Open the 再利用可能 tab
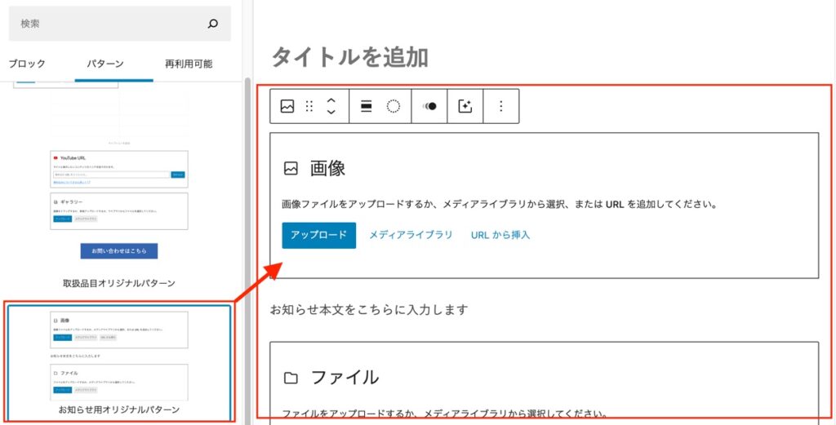 point(188,64)
